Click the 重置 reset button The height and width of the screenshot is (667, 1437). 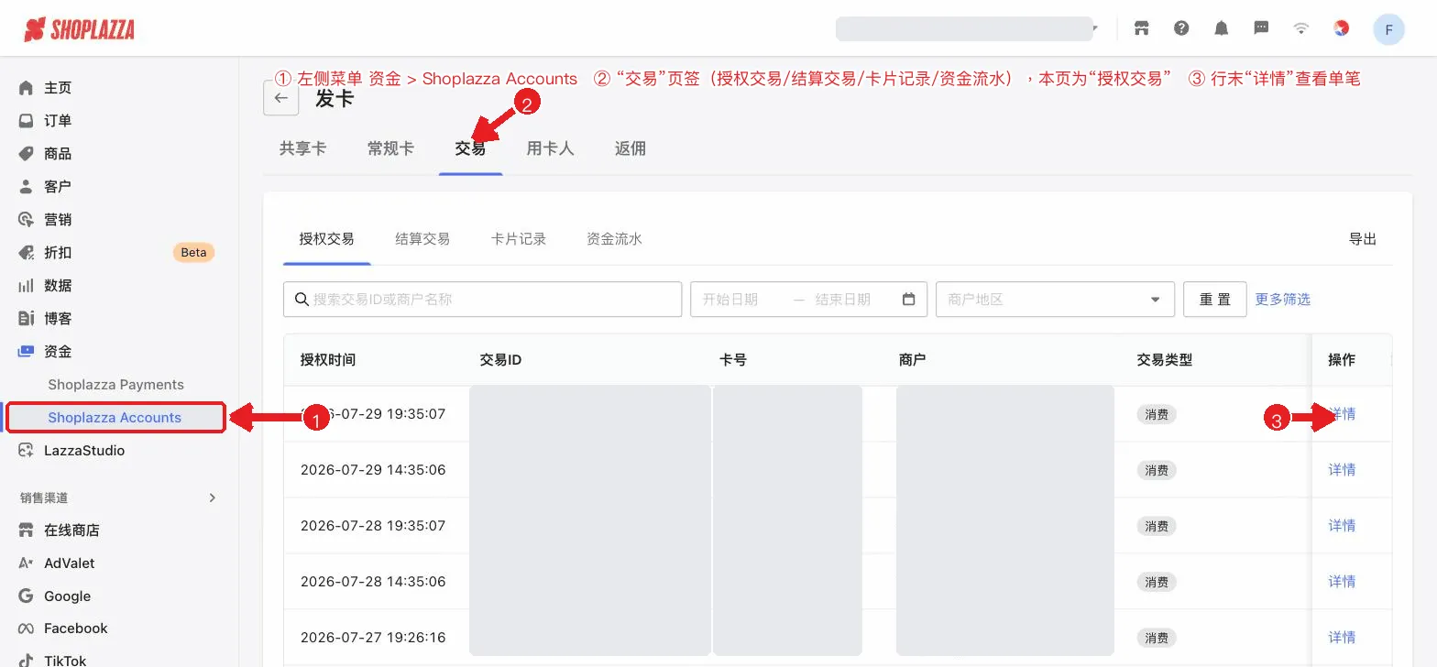click(x=1215, y=300)
